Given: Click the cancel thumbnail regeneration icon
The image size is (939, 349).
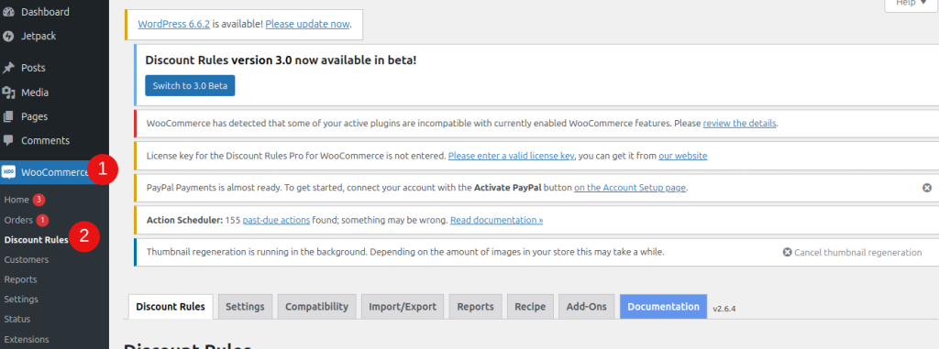Looking at the screenshot, I should point(788,253).
